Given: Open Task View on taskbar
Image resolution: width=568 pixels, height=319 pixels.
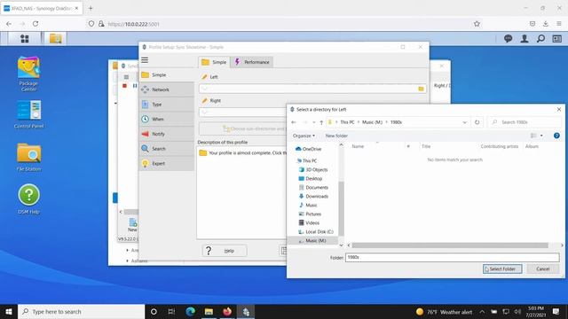Looking at the screenshot, I should [x=171, y=311].
